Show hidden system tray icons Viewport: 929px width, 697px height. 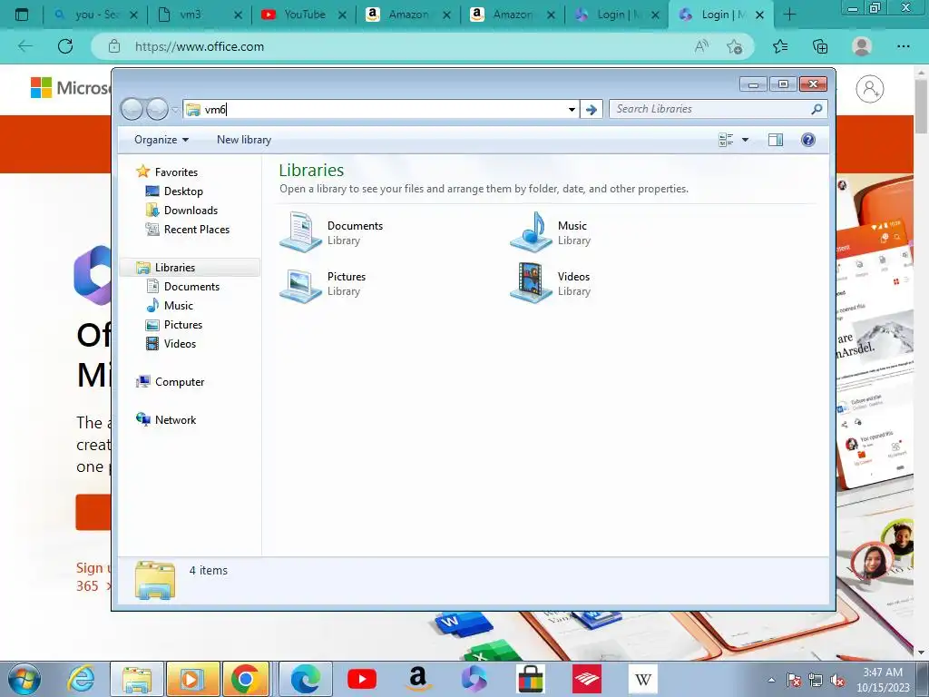771,680
